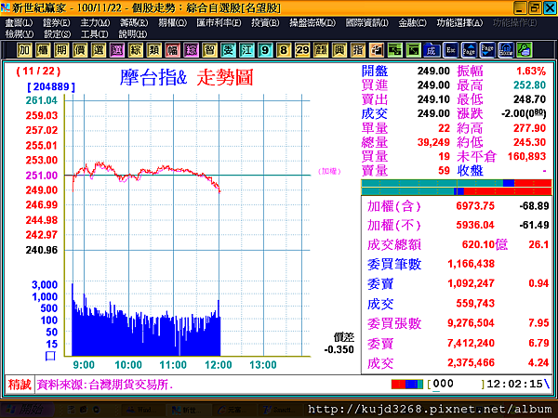
Task: Click the lower buy/sell ratio color bar
Action: [x=457, y=191]
